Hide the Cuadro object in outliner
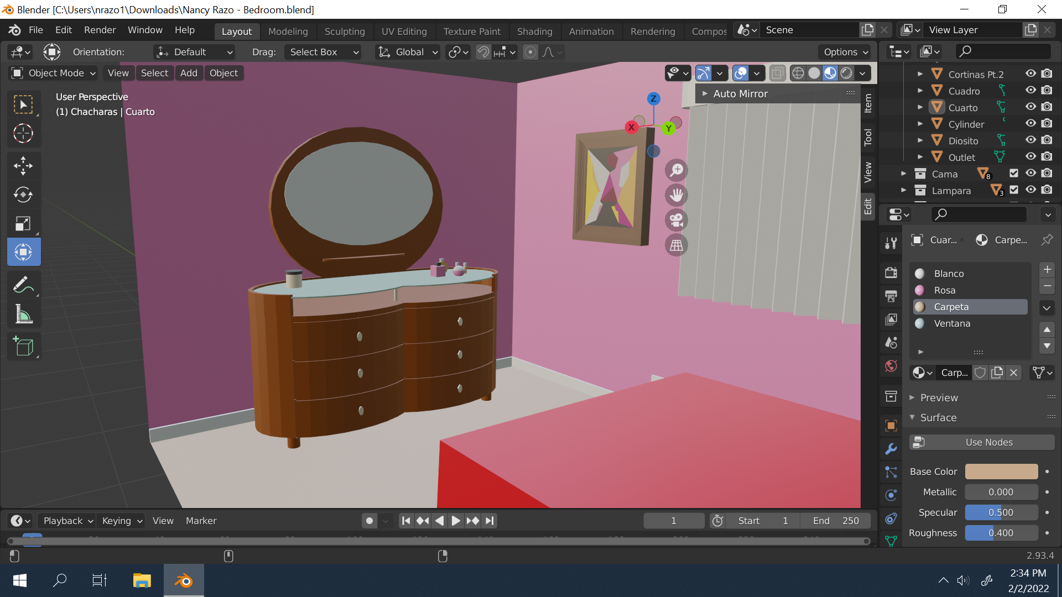This screenshot has height=597, width=1062. (x=1030, y=91)
